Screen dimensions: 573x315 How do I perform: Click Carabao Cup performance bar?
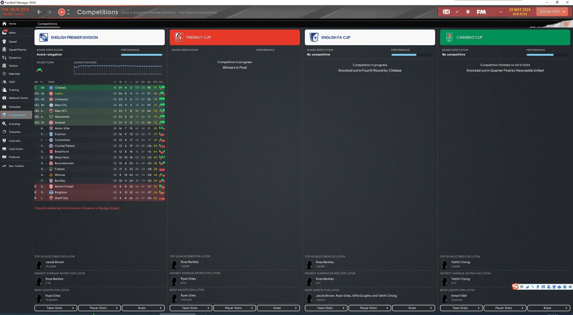click(547, 55)
